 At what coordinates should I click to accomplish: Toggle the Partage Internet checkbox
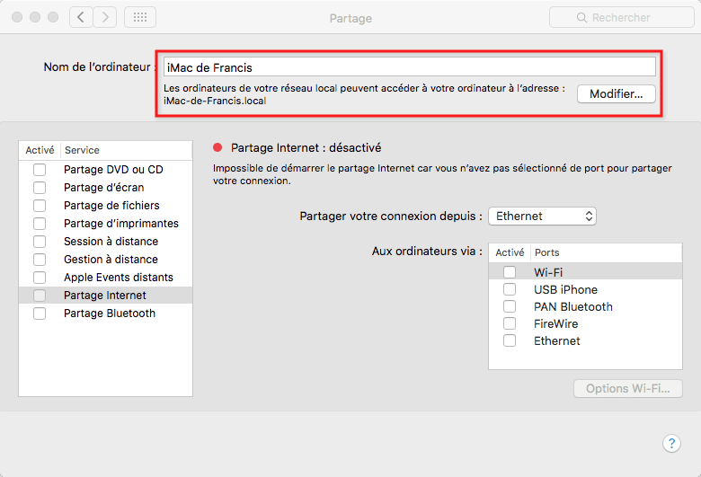click(40, 295)
